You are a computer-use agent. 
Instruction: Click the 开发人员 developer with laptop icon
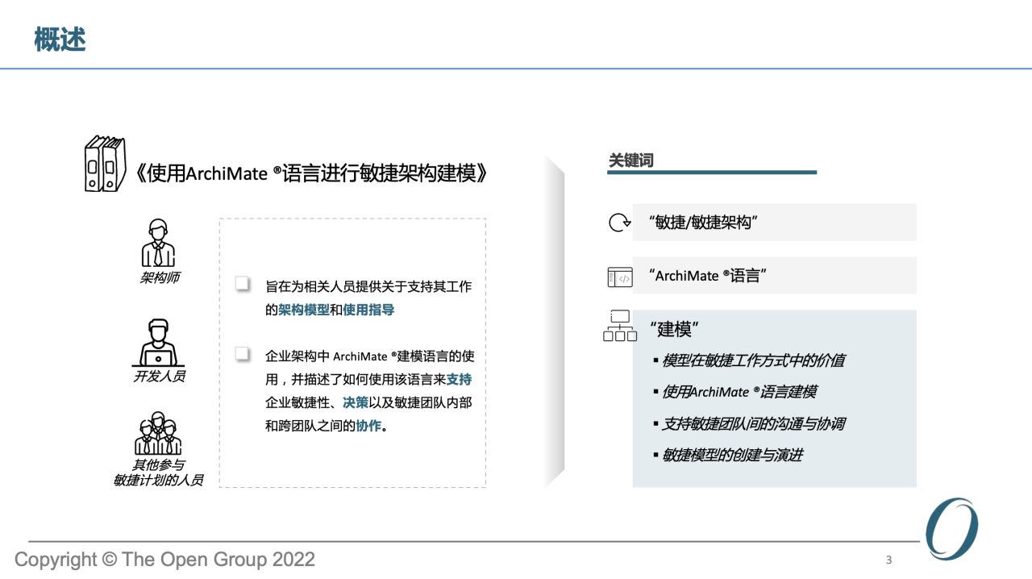pyautogui.click(x=158, y=343)
